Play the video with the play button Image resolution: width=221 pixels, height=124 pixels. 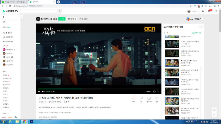click(39, 91)
